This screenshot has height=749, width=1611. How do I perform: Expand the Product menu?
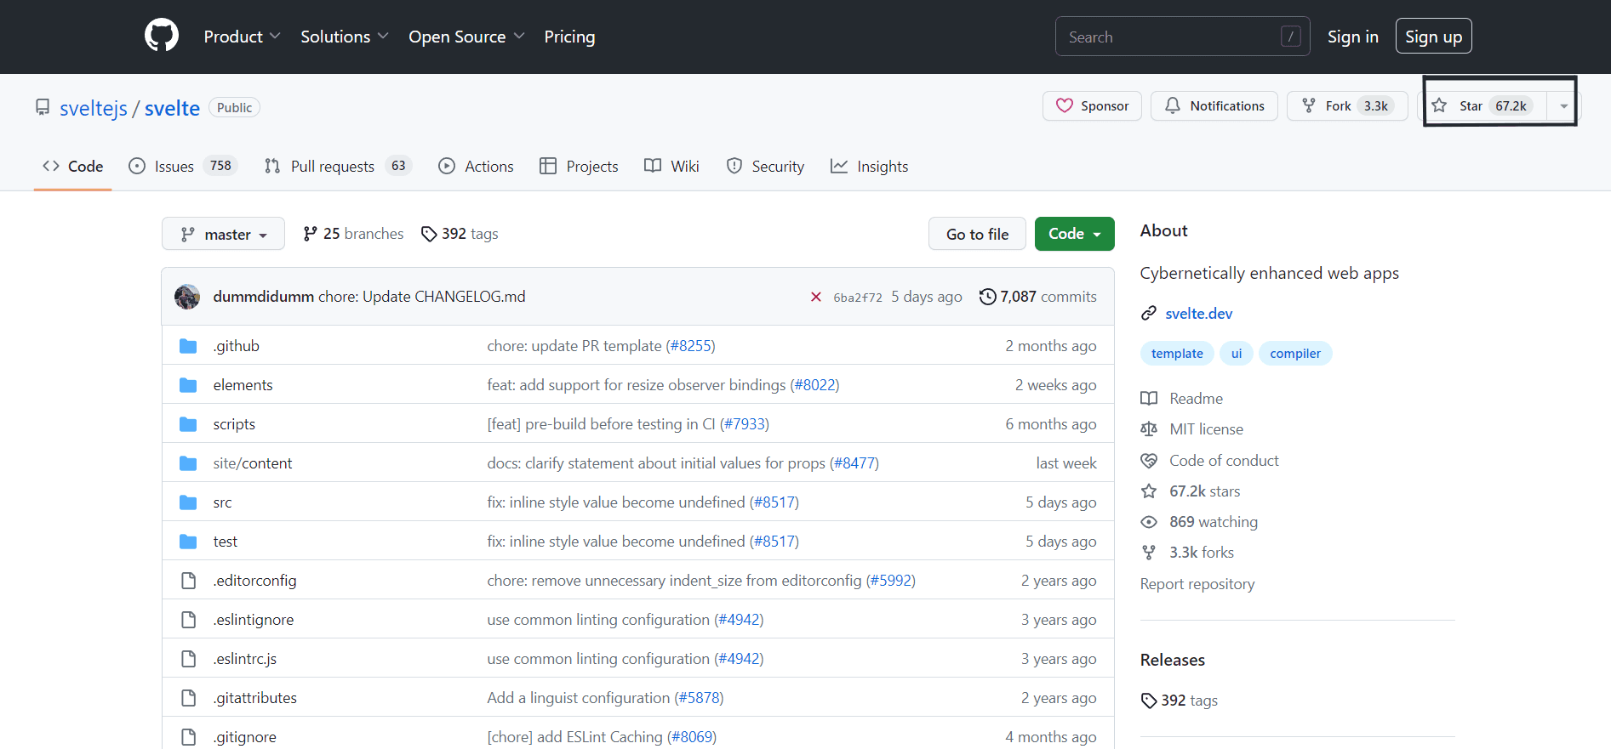tap(242, 37)
